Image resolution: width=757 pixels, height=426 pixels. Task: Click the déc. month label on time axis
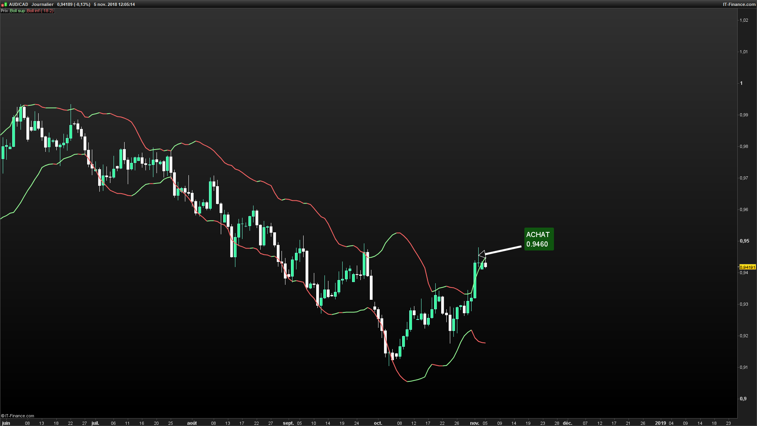pyautogui.click(x=567, y=423)
